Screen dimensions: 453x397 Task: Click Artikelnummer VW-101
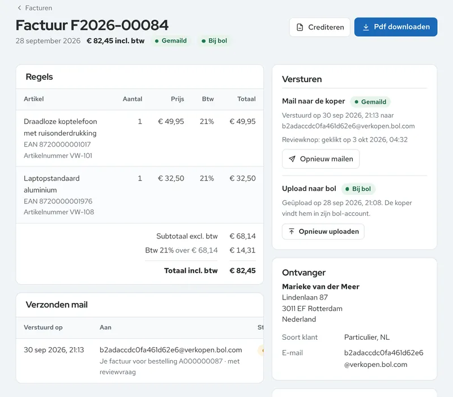[x=58, y=155]
